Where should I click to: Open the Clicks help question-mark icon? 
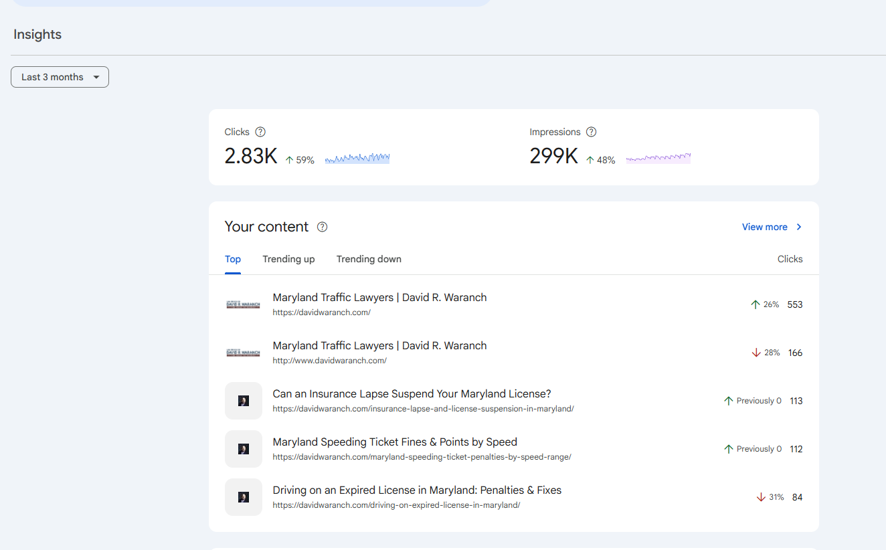[260, 132]
